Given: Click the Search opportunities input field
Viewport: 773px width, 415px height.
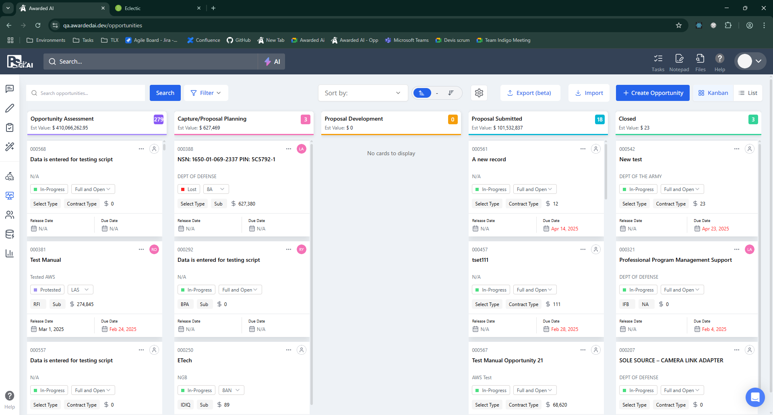Looking at the screenshot, I should (x=89, y=93).
